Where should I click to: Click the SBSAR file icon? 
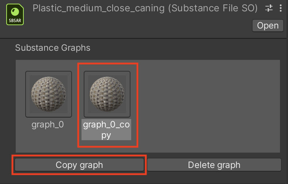click(x=15, y=15)
